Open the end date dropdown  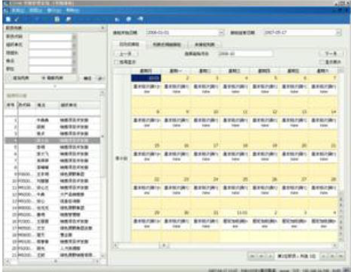pyautogui.click(x=339, y=32)
